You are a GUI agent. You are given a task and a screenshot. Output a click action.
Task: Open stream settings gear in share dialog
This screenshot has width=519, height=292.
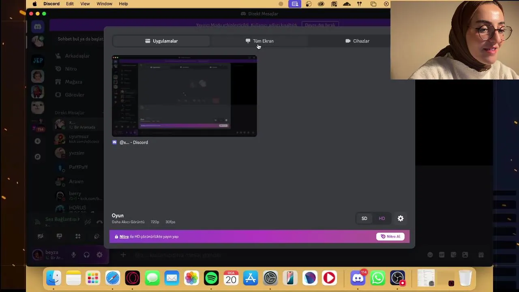point(401,218)
